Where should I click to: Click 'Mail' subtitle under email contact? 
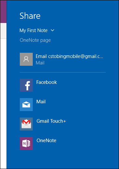pyautogui.click(x=40, y=63)
